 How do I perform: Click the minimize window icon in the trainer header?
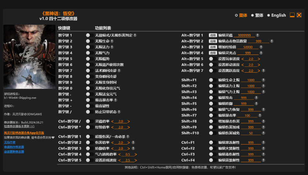click(292, 15)
